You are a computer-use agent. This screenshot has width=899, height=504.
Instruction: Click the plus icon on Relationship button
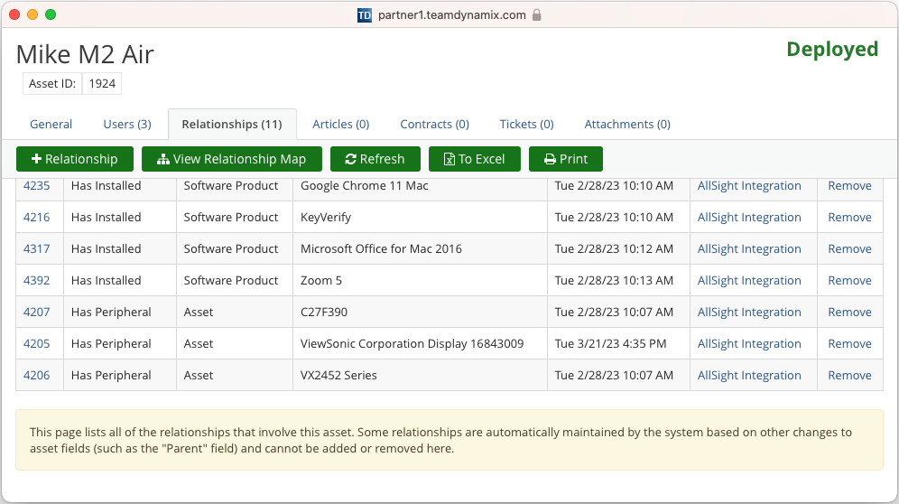coord(36,159)
